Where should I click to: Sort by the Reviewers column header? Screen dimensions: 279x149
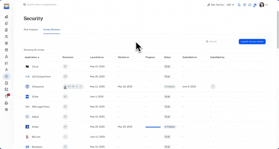(68, 57)
